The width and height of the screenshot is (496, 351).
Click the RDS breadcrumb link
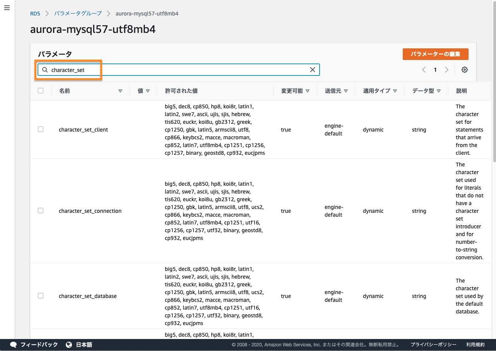coord(35,14)
